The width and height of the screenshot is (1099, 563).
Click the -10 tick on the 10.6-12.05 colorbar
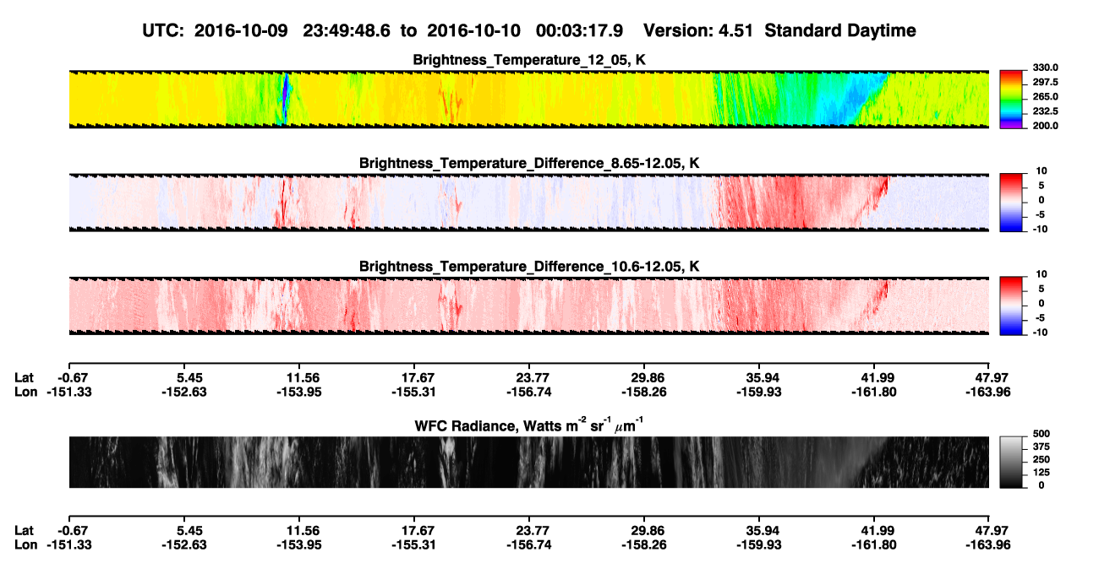[1042, 333]
